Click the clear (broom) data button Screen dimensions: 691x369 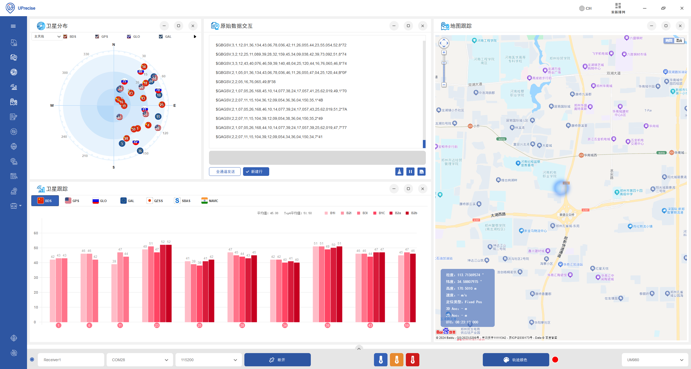399,172
